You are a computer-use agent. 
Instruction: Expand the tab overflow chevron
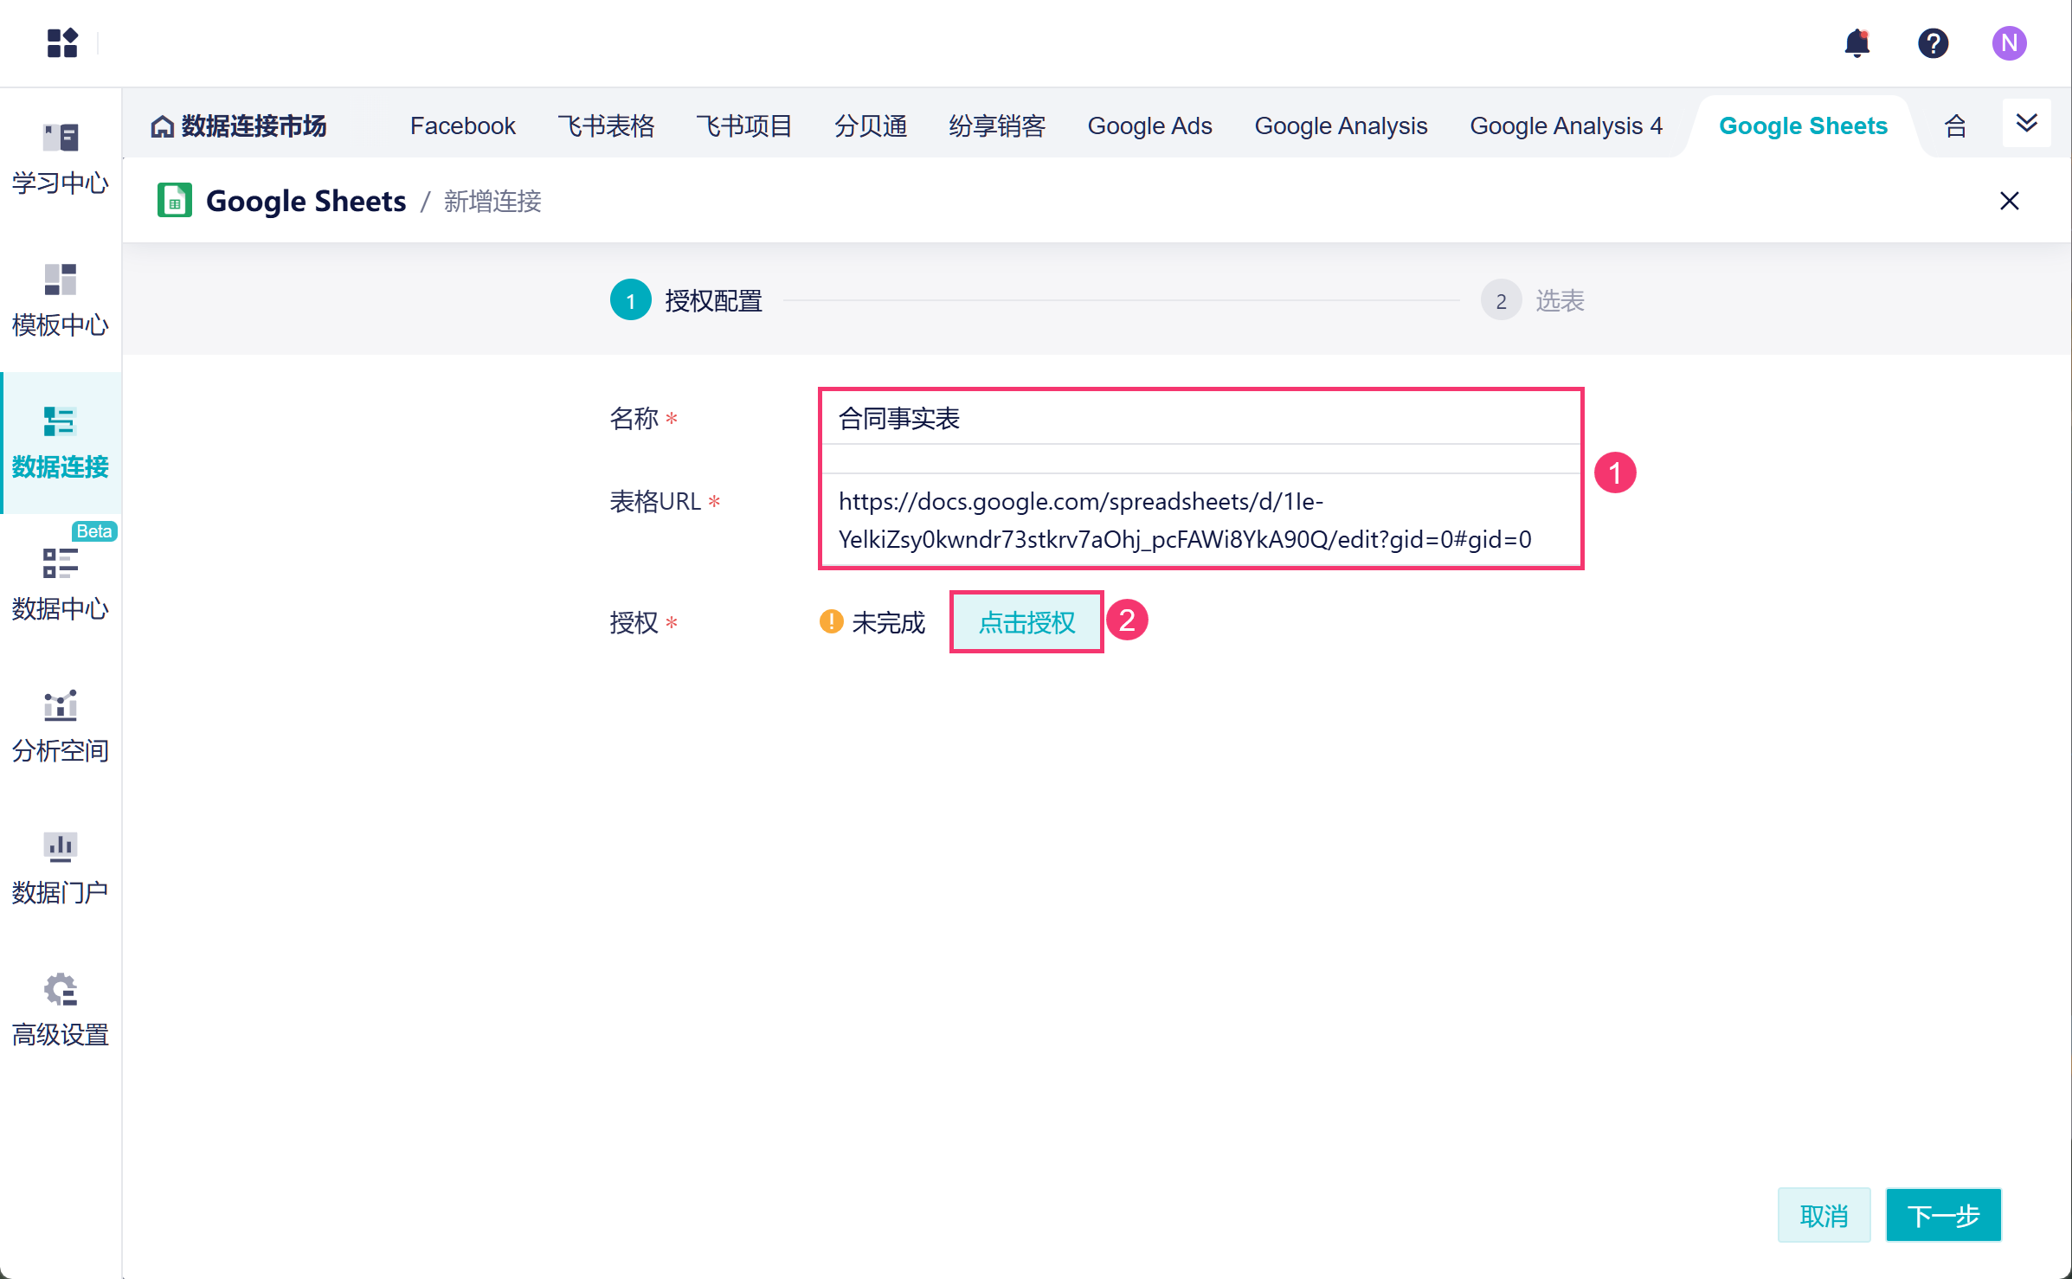pos(2026,124)
